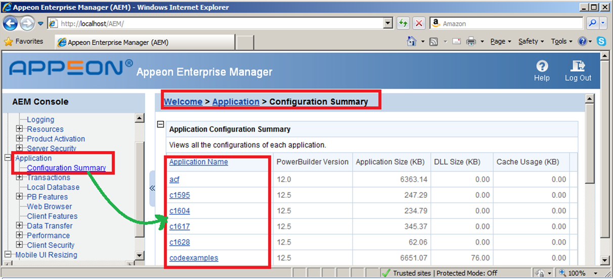
Task: Expand the Client Security tree node
Action: (x=20, y=245)
